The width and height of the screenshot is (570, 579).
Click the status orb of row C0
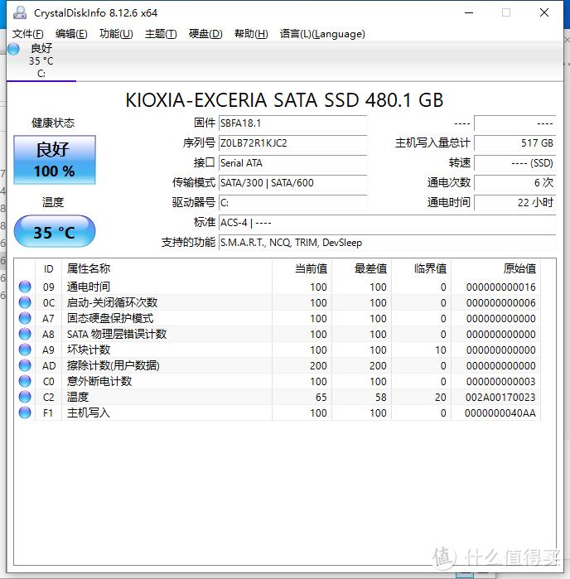coord(25,381)
